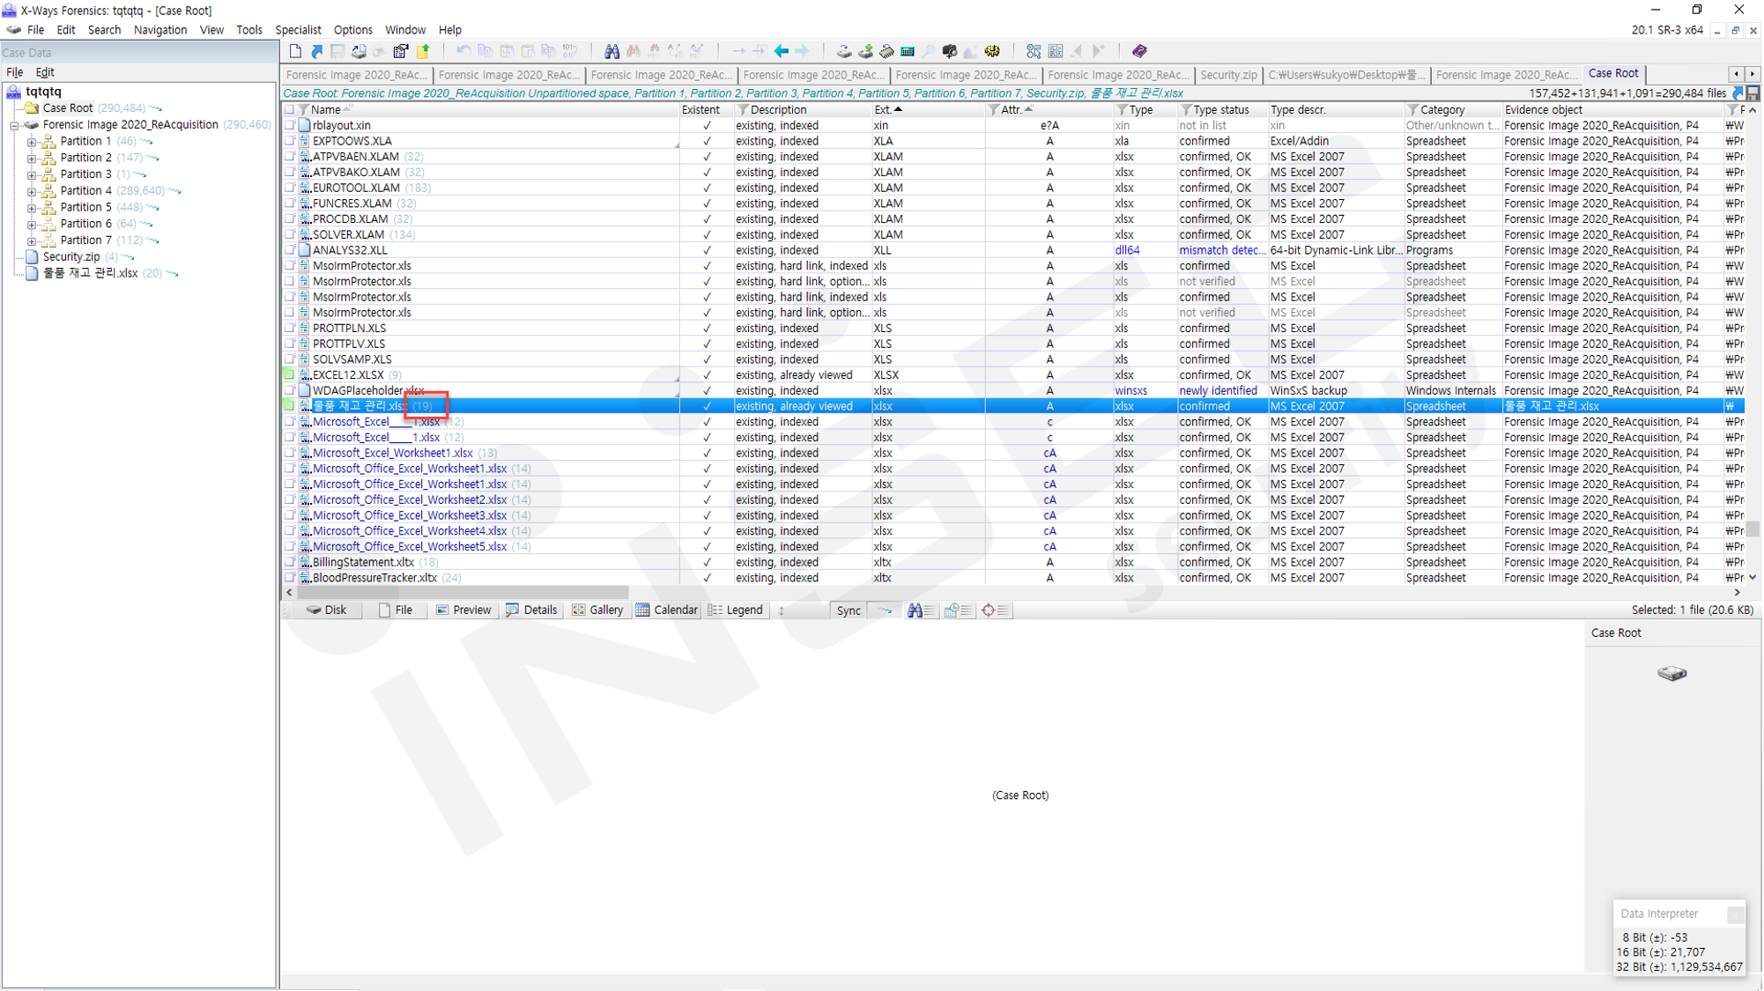
Task: Switch to Gallery view mode
Action: (x=597, y=610)
